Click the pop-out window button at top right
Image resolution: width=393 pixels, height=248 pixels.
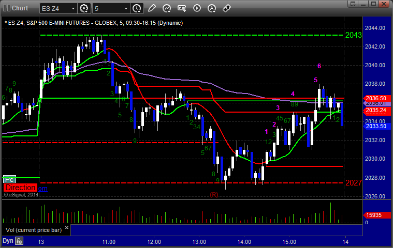click(353, 4)
